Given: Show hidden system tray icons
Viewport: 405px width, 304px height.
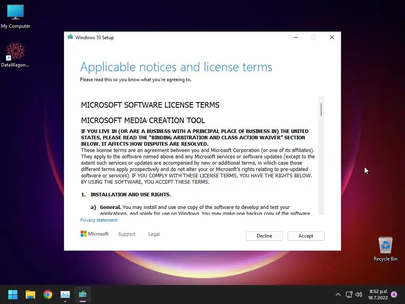Looking at the screenshot, I should coord(338,294).
